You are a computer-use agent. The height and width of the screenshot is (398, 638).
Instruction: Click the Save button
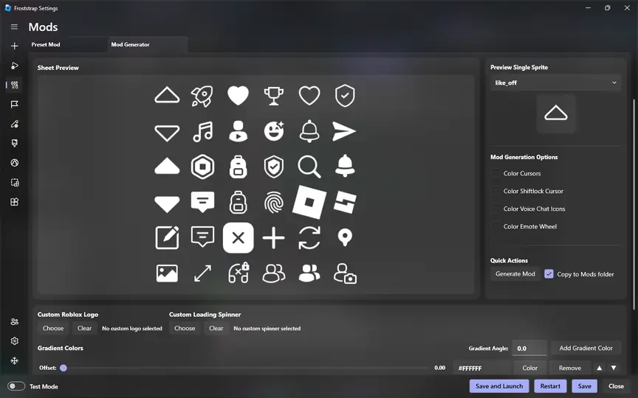click(x=584, y=386)
